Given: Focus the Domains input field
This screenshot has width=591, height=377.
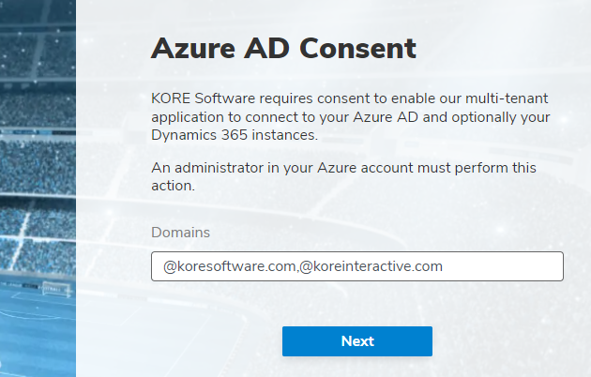Looking at the screenshot, I should click(x=357, y=266).
